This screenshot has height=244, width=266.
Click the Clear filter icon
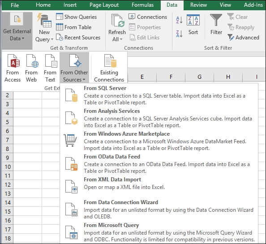click(231, 17)
